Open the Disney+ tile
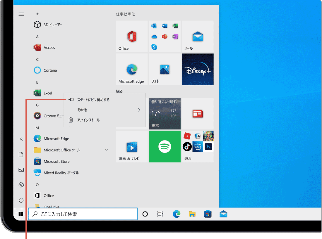This screenshot has height=239, width=322. [198, 69]
